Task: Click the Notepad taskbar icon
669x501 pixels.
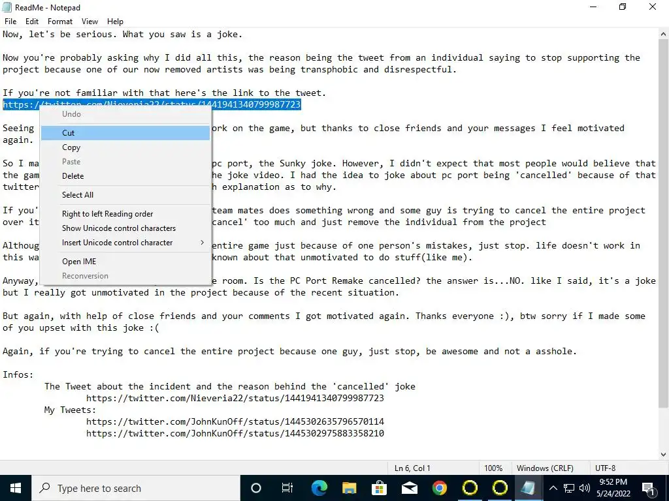Action: [529, 488]
